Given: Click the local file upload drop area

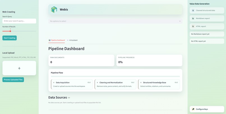Looking at the screenshot, I should click(x=19, y=68).
